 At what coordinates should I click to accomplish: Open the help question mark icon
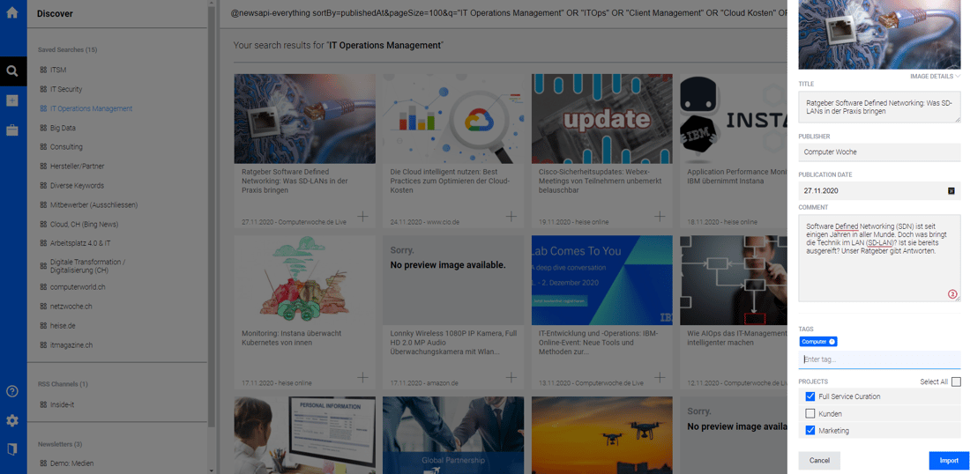(x=12, y=391)
